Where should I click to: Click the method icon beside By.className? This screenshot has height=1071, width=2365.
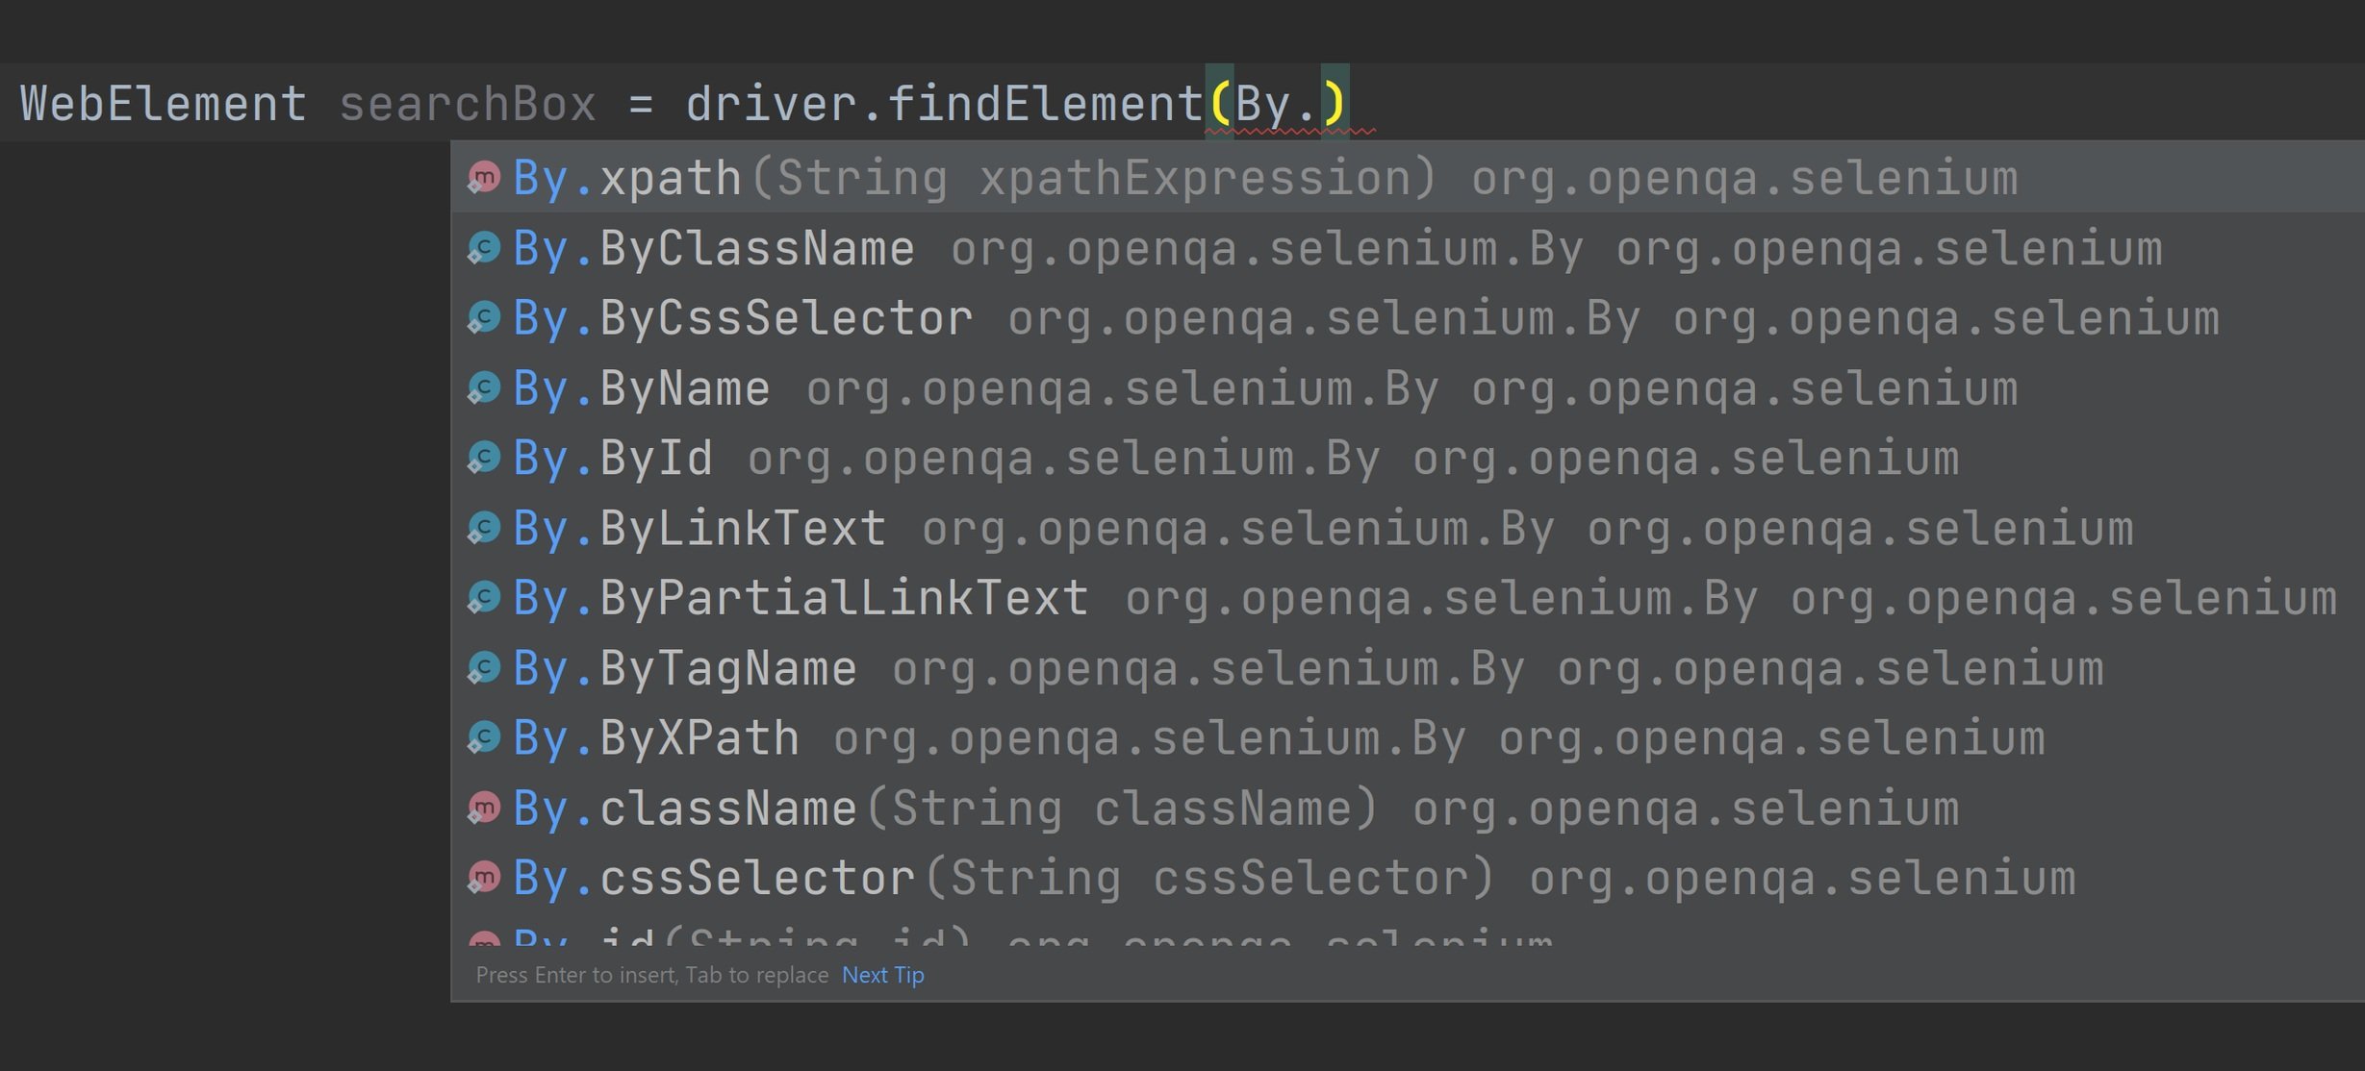click(484, 808)
